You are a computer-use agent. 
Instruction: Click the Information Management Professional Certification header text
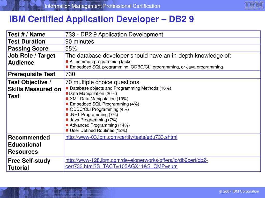tap(102, 6)
